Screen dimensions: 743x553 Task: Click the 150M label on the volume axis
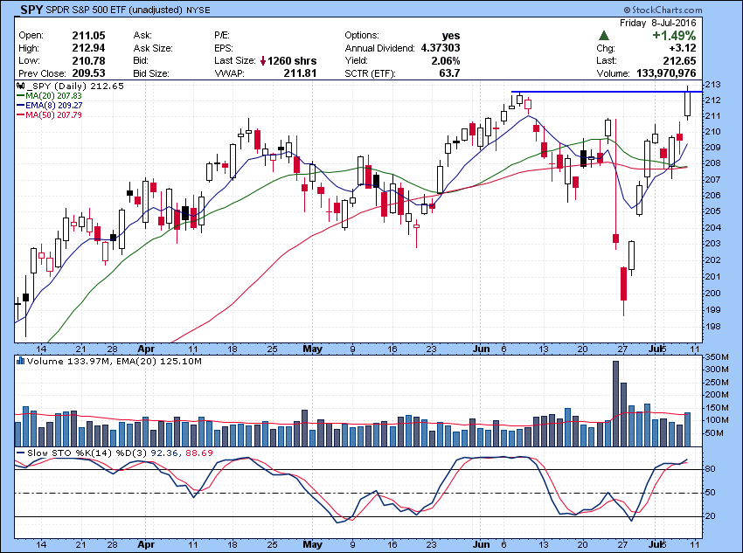coord(717,408)
